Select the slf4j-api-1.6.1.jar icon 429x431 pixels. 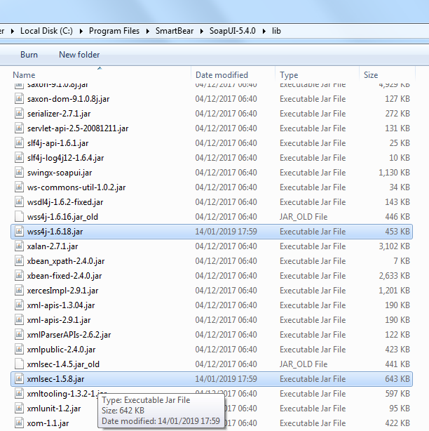[19, 142]
